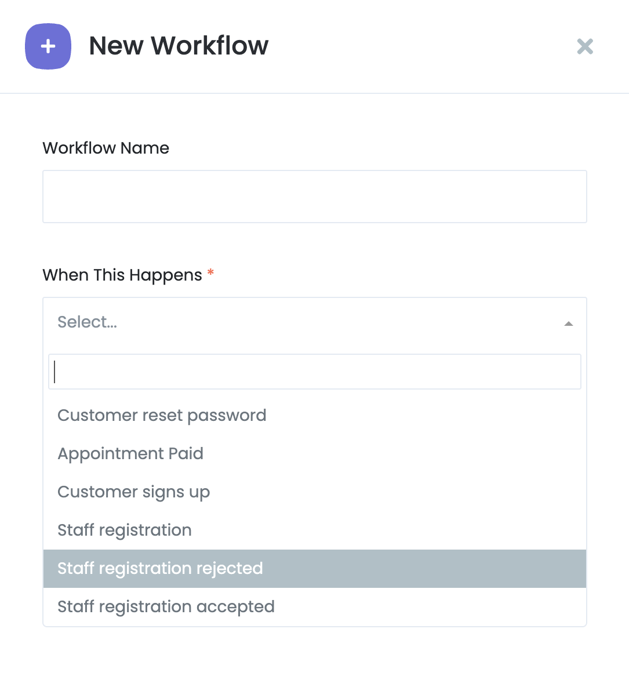The image size is (629, 698).
Task: Choose the highlighted Staff registration rejected option
Action: pos(160,569)
